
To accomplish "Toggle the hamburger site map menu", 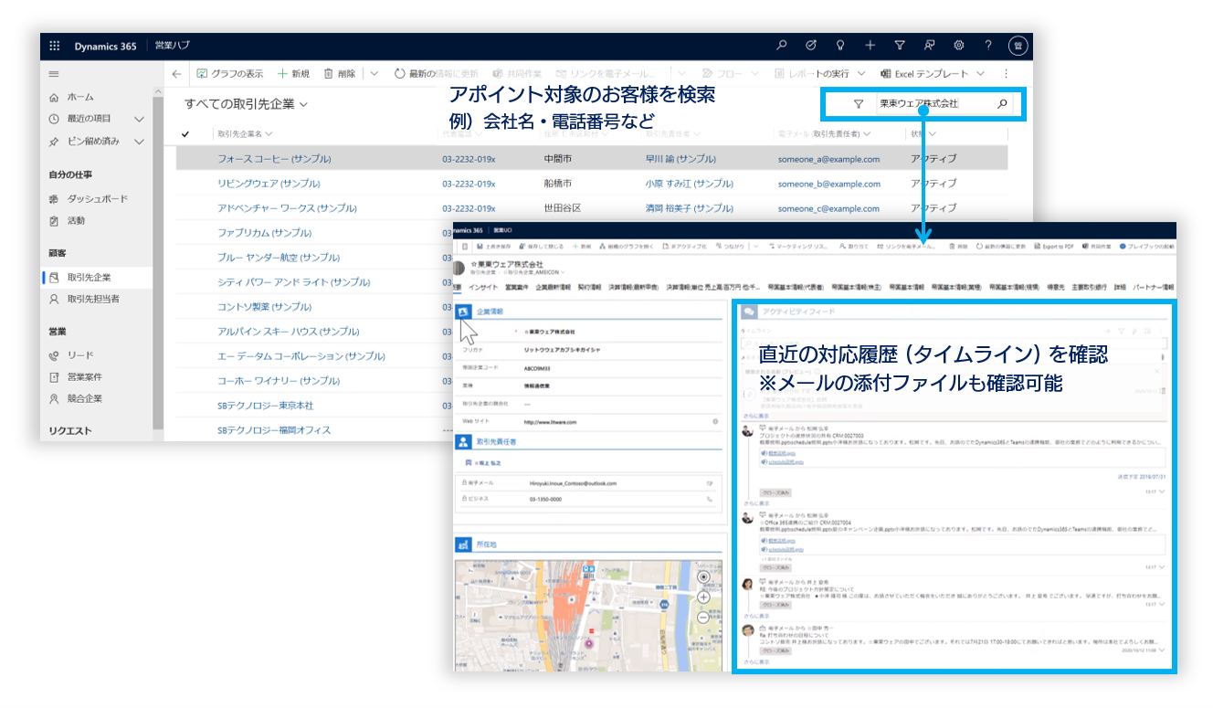I will 54,74.
